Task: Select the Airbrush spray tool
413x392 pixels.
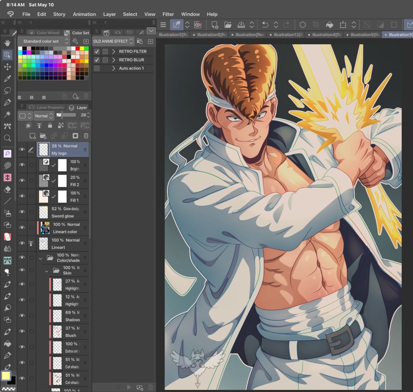Action: pos(7,213)
